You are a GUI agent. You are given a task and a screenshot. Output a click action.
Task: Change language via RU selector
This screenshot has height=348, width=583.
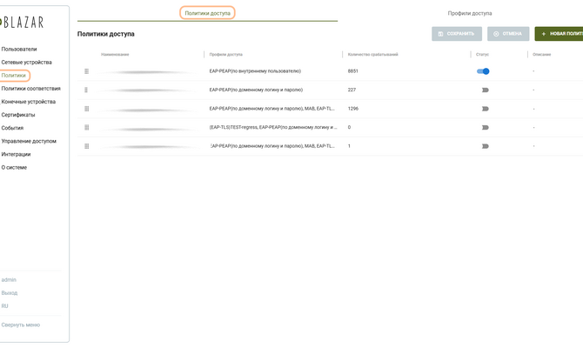[x=4, y=306]
